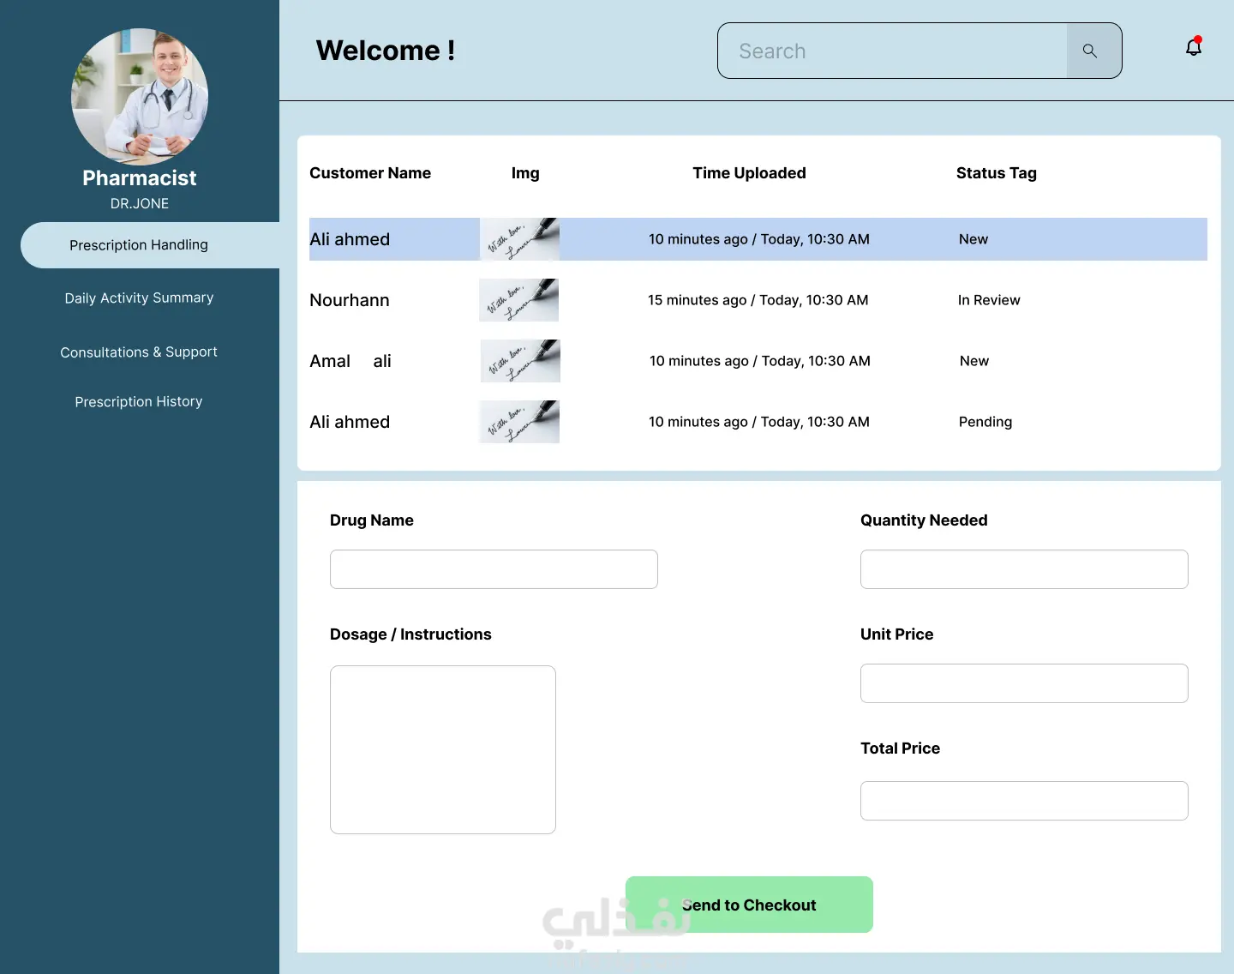Click the Img column header
This screenshot has width=1234, height=974.
525,173
